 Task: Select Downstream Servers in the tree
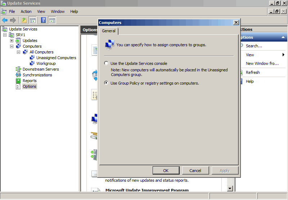coord(41,69)
